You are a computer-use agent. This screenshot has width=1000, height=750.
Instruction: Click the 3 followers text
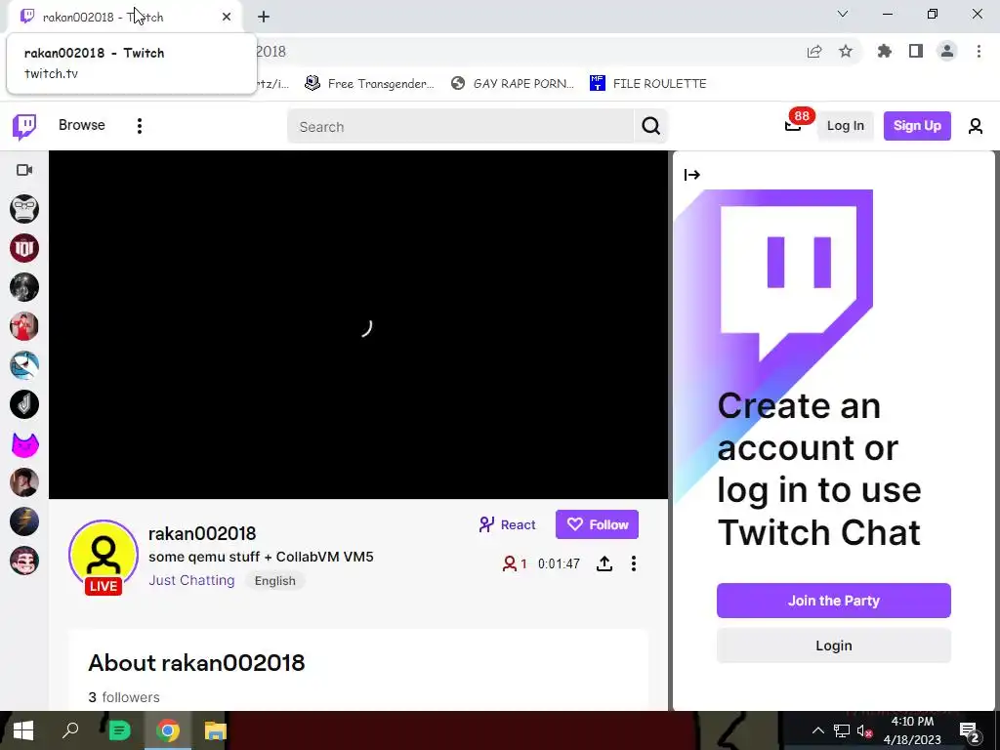pos(124,697)
